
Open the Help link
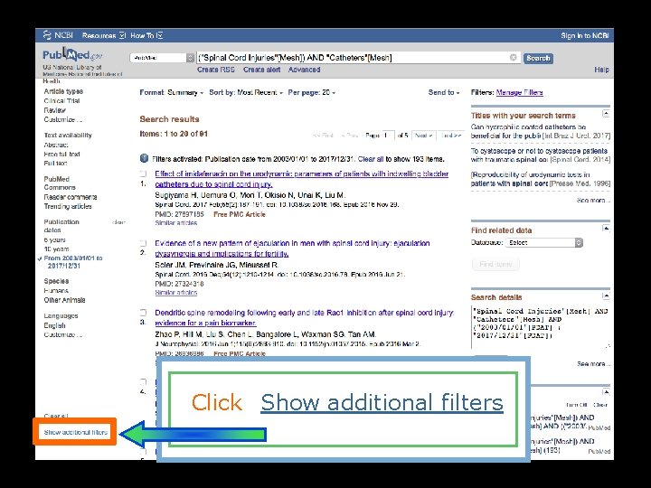pos(601,70)
